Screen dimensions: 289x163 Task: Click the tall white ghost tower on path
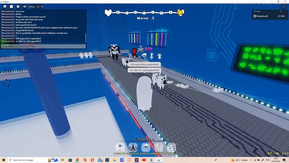[144, 93]
